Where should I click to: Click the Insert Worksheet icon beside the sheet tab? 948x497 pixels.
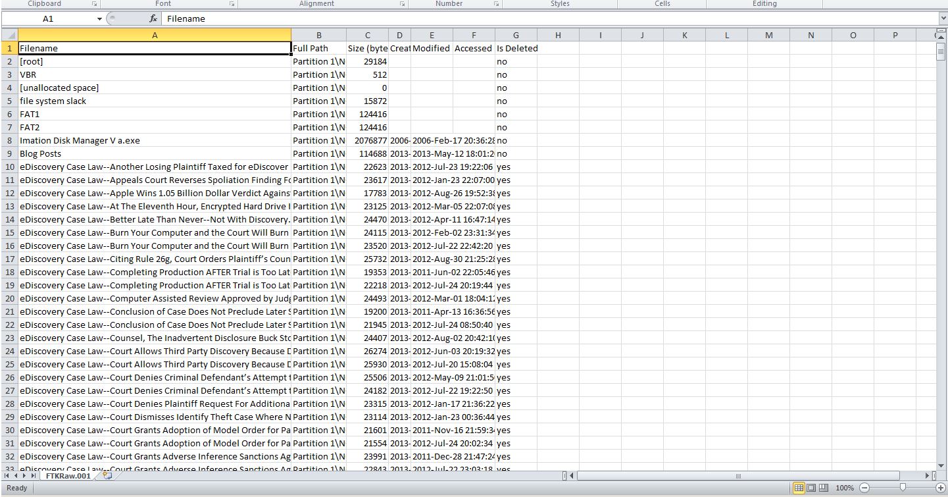[107, 475]
